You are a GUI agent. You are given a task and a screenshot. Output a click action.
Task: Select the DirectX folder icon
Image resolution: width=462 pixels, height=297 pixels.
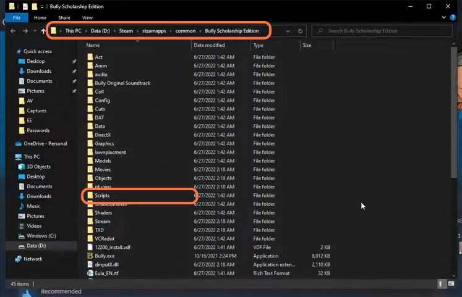click(x=90, y=135)
